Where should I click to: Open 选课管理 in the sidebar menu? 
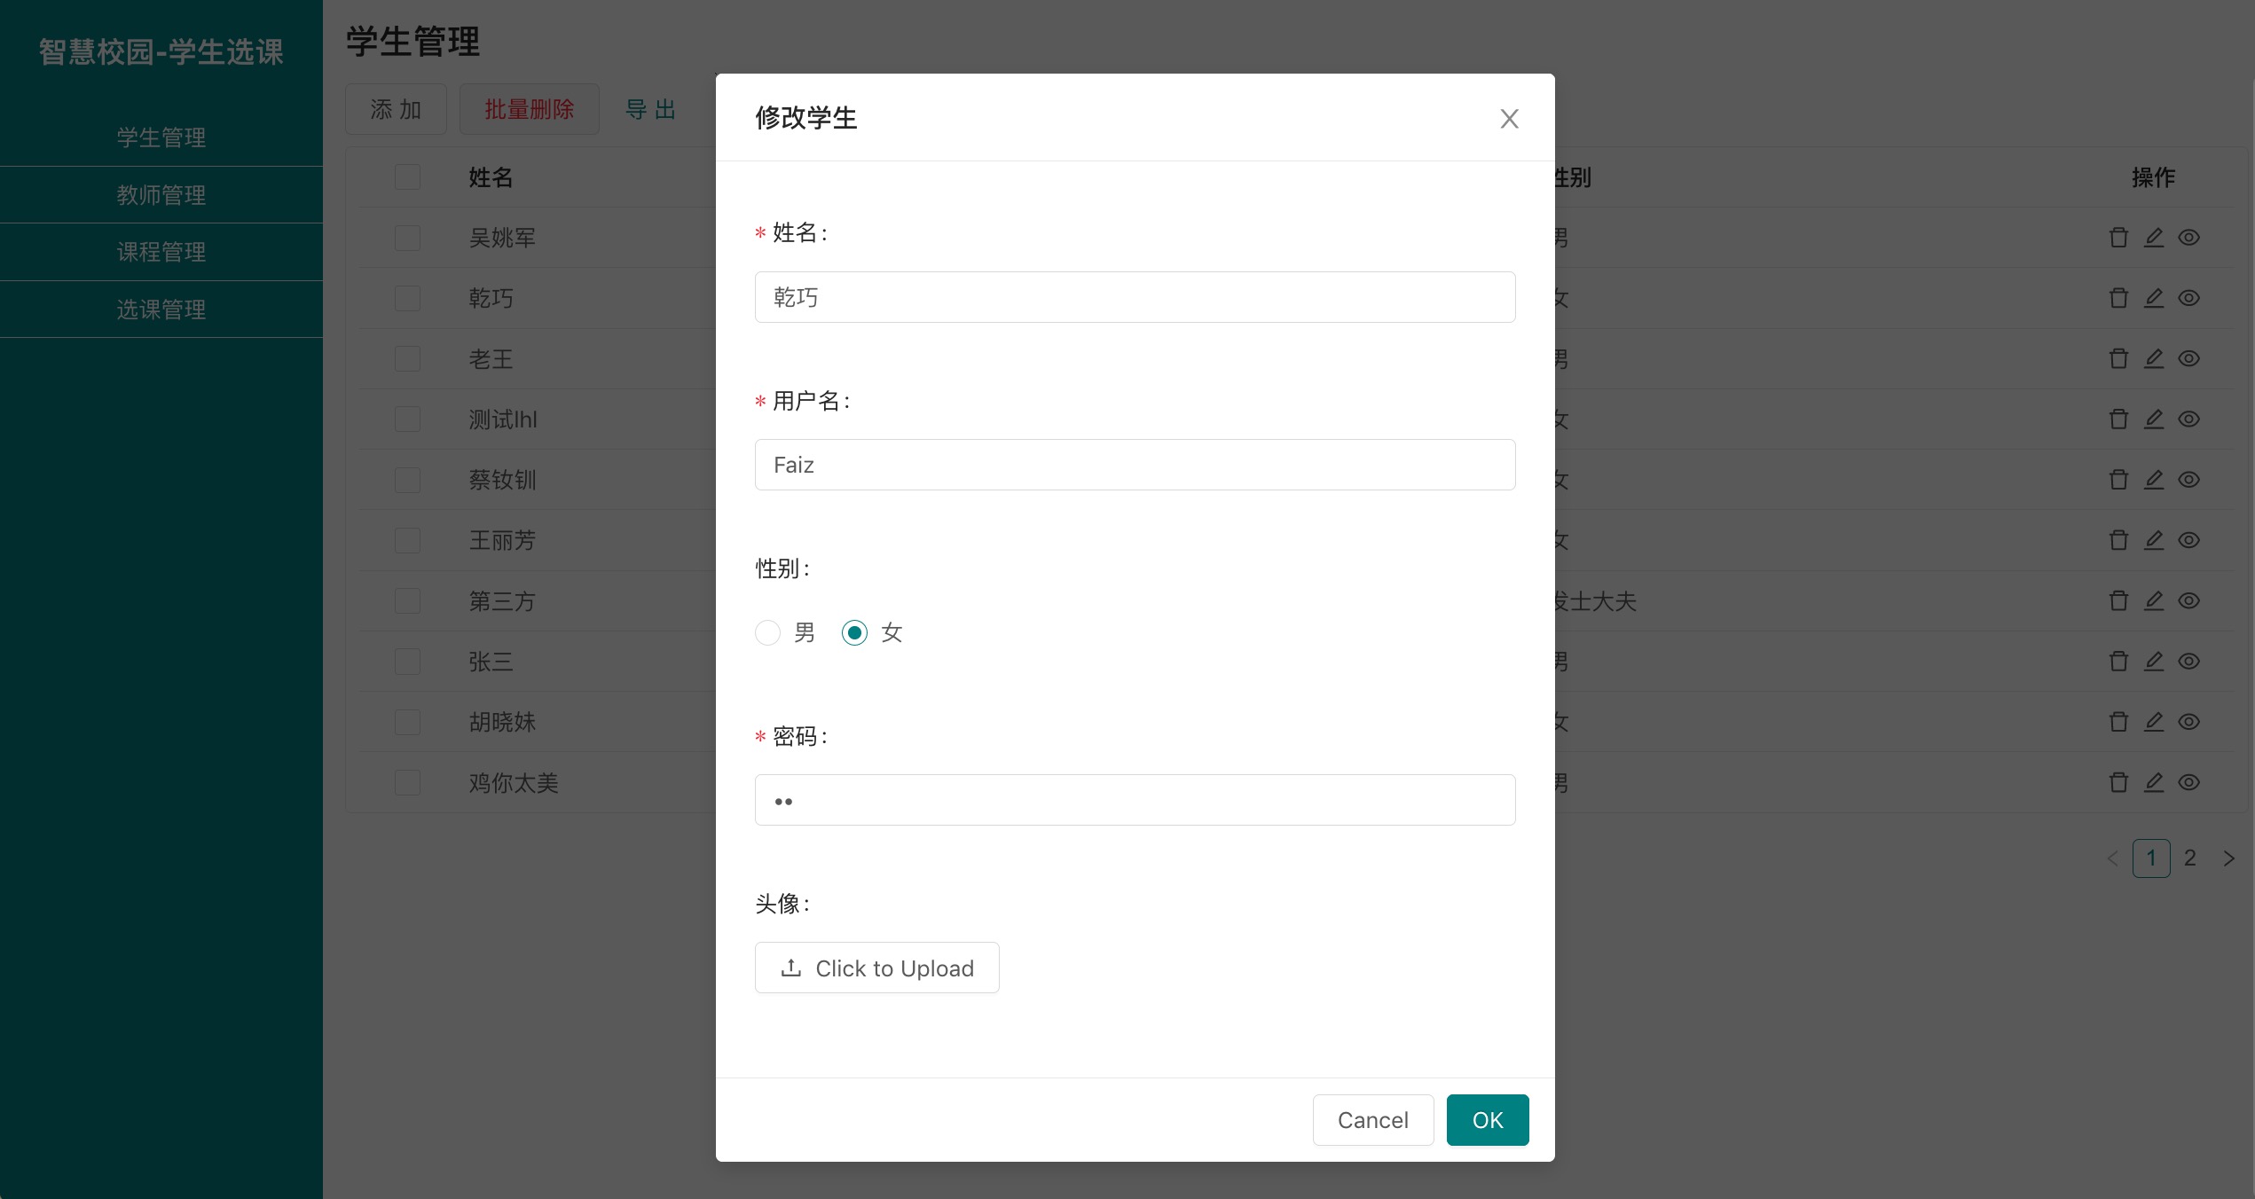point(161,310)
